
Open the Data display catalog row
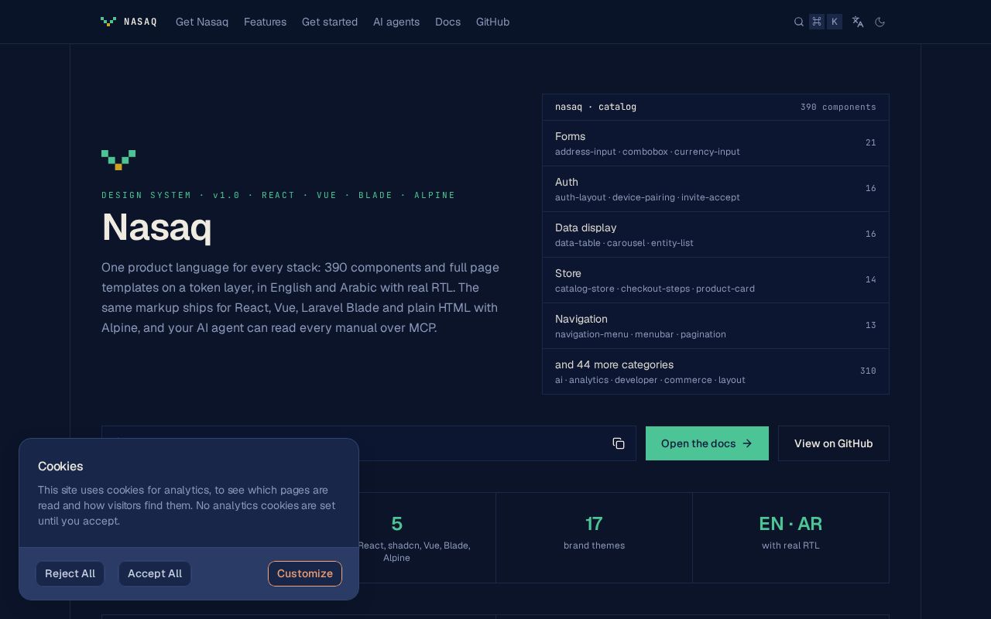(x=715, y=234)
